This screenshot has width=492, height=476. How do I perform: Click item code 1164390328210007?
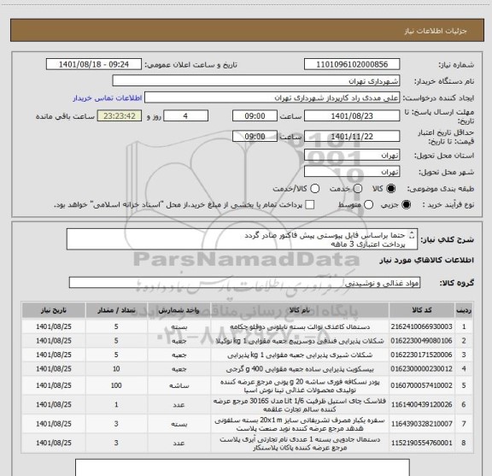click(421, 424)
